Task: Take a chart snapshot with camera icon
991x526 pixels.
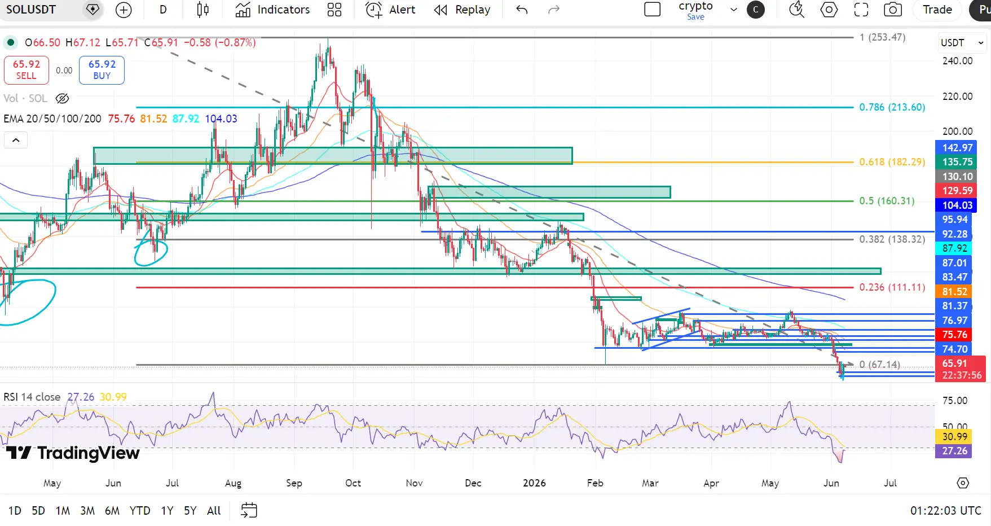Action: [892, 10]
